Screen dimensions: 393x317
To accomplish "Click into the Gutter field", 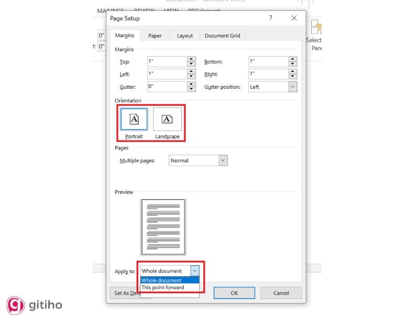I will [167, 87].
